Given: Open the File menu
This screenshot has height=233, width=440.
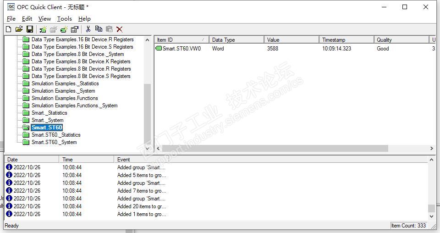Looking at the screenshot, I should point(11,19).
